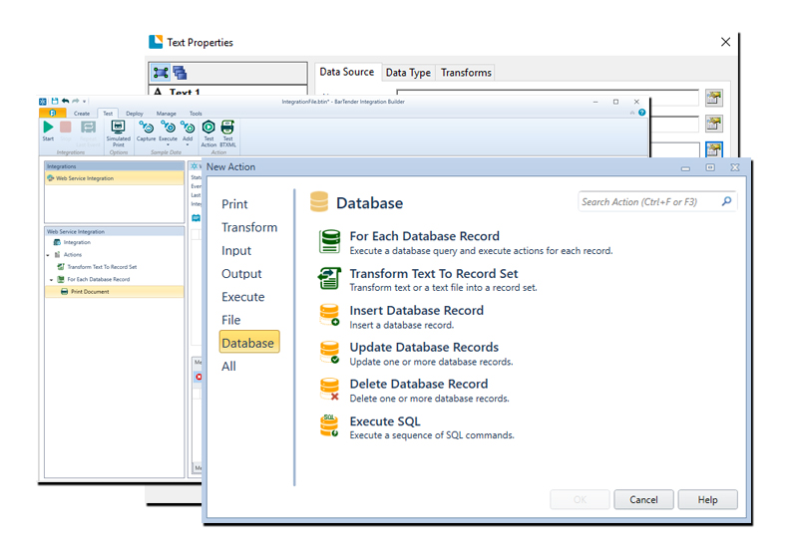Click the middle wizard button in Text Properties

[714, 124]
